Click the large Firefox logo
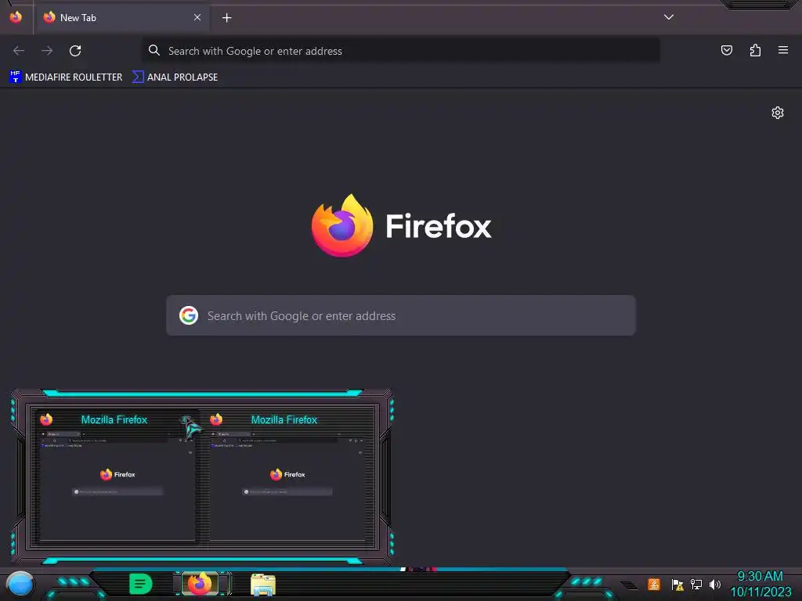802x601 pixels. point(401,225)
